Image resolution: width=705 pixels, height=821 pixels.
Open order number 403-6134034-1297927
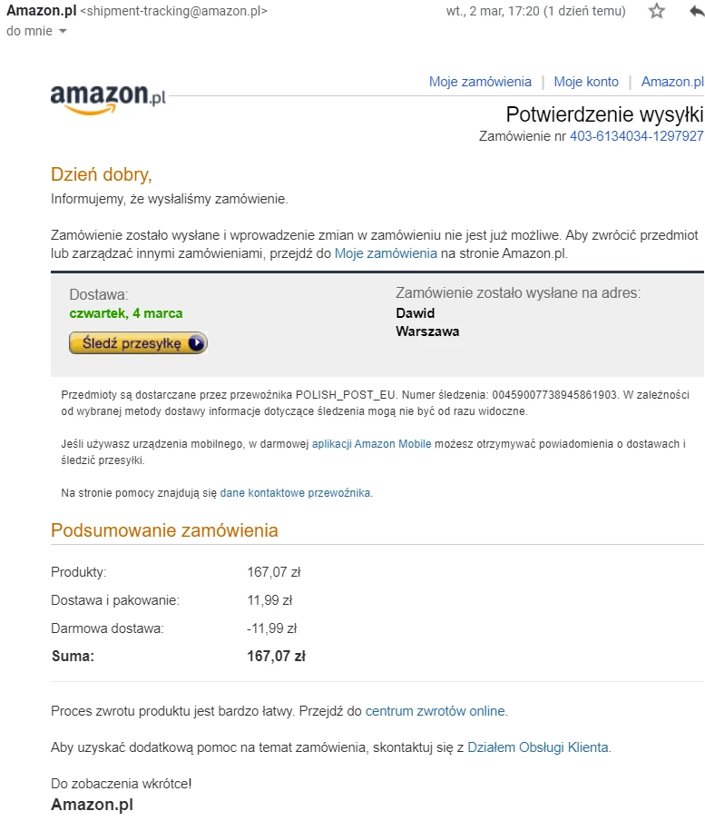(x=636, y=136)
